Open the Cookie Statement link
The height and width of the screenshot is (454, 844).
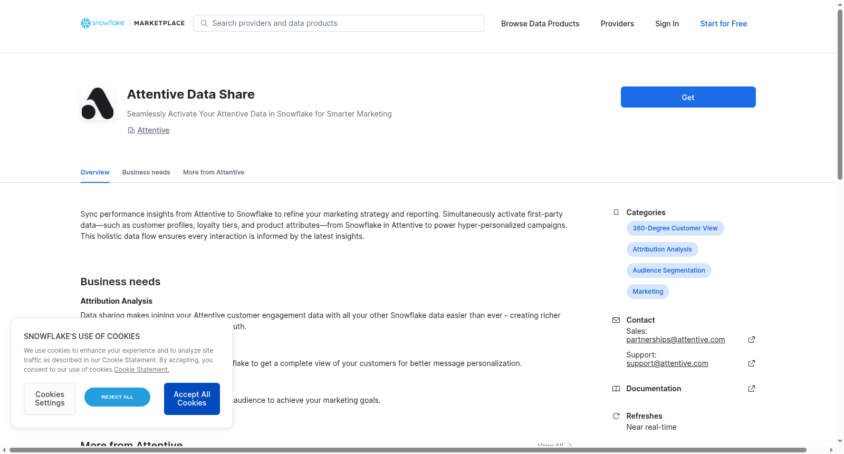pos(141,370)
